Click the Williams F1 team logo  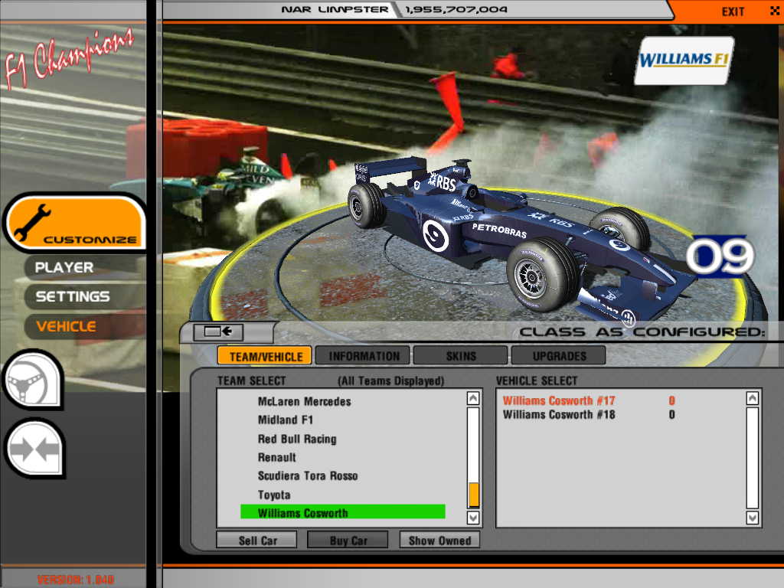(x=684, y=60)
